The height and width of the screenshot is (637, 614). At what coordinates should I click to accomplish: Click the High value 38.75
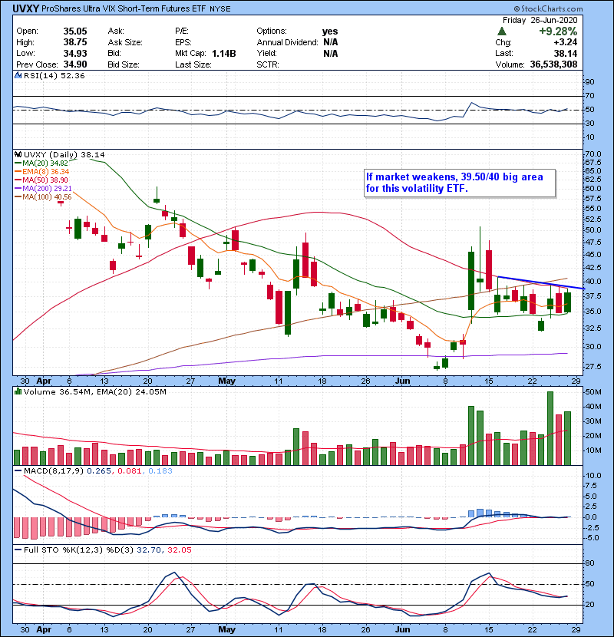[75, 42]
